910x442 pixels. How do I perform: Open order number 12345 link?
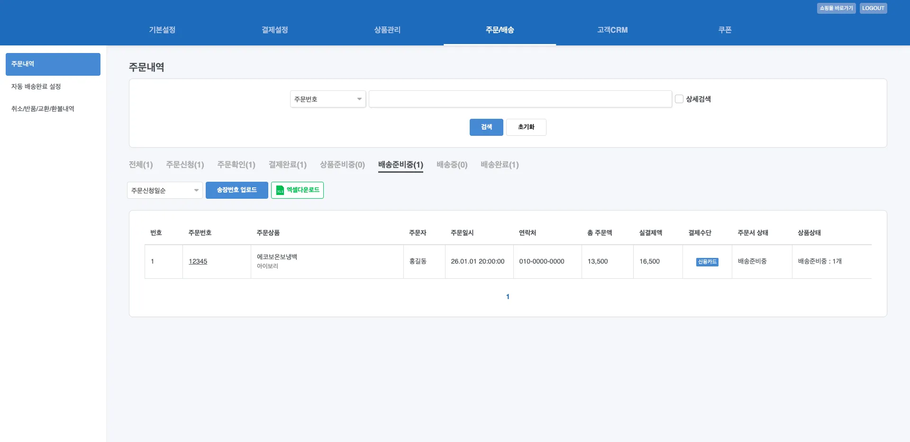click(198, 261)
